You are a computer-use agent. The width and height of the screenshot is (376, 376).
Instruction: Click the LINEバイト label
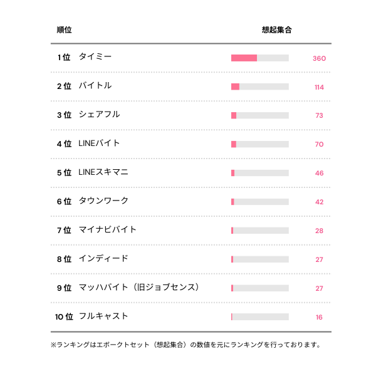(99, 144)
